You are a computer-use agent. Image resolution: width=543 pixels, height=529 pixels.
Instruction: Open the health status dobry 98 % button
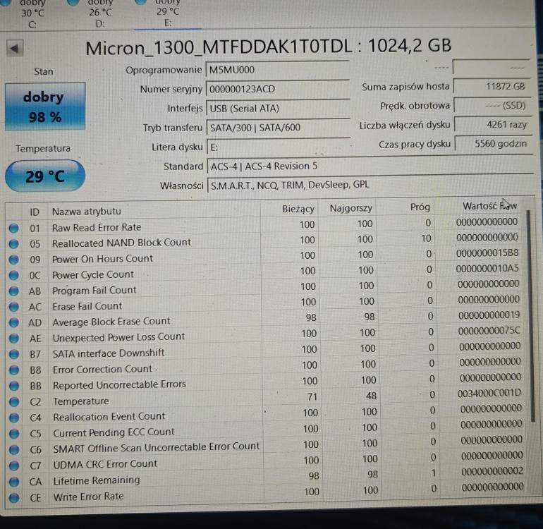(x=45, y=107)
